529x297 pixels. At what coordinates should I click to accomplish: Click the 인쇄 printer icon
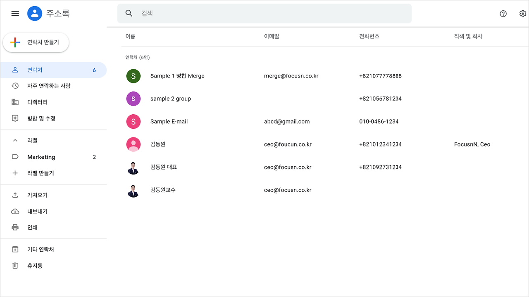click(15, 227)
